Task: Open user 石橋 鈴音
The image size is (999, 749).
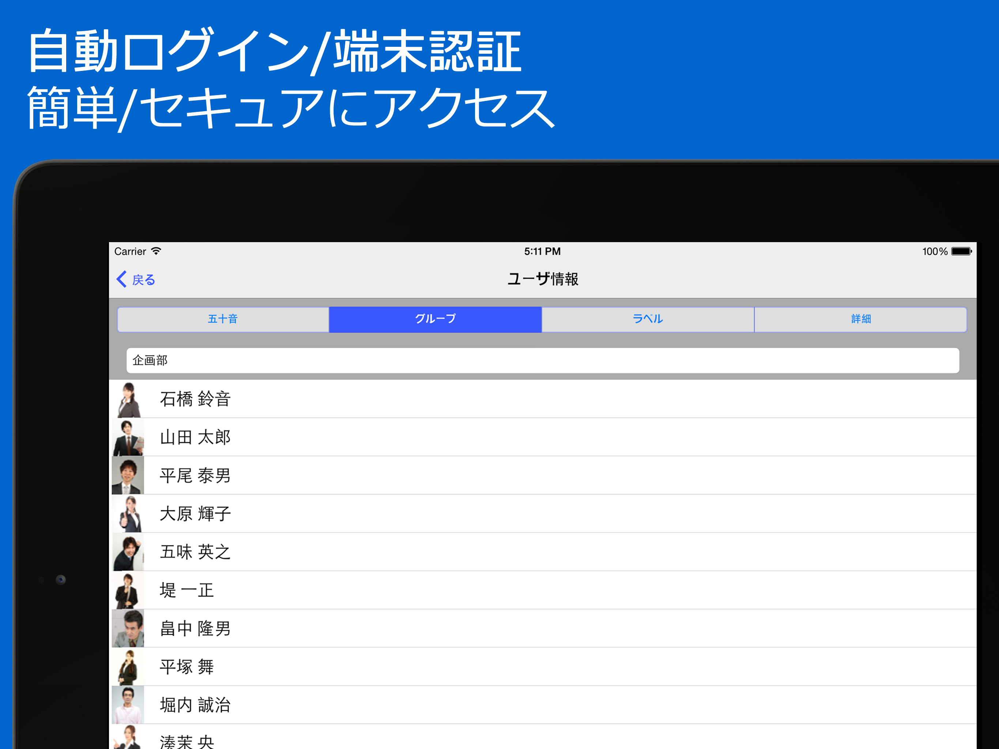Action: click(542, 399)
